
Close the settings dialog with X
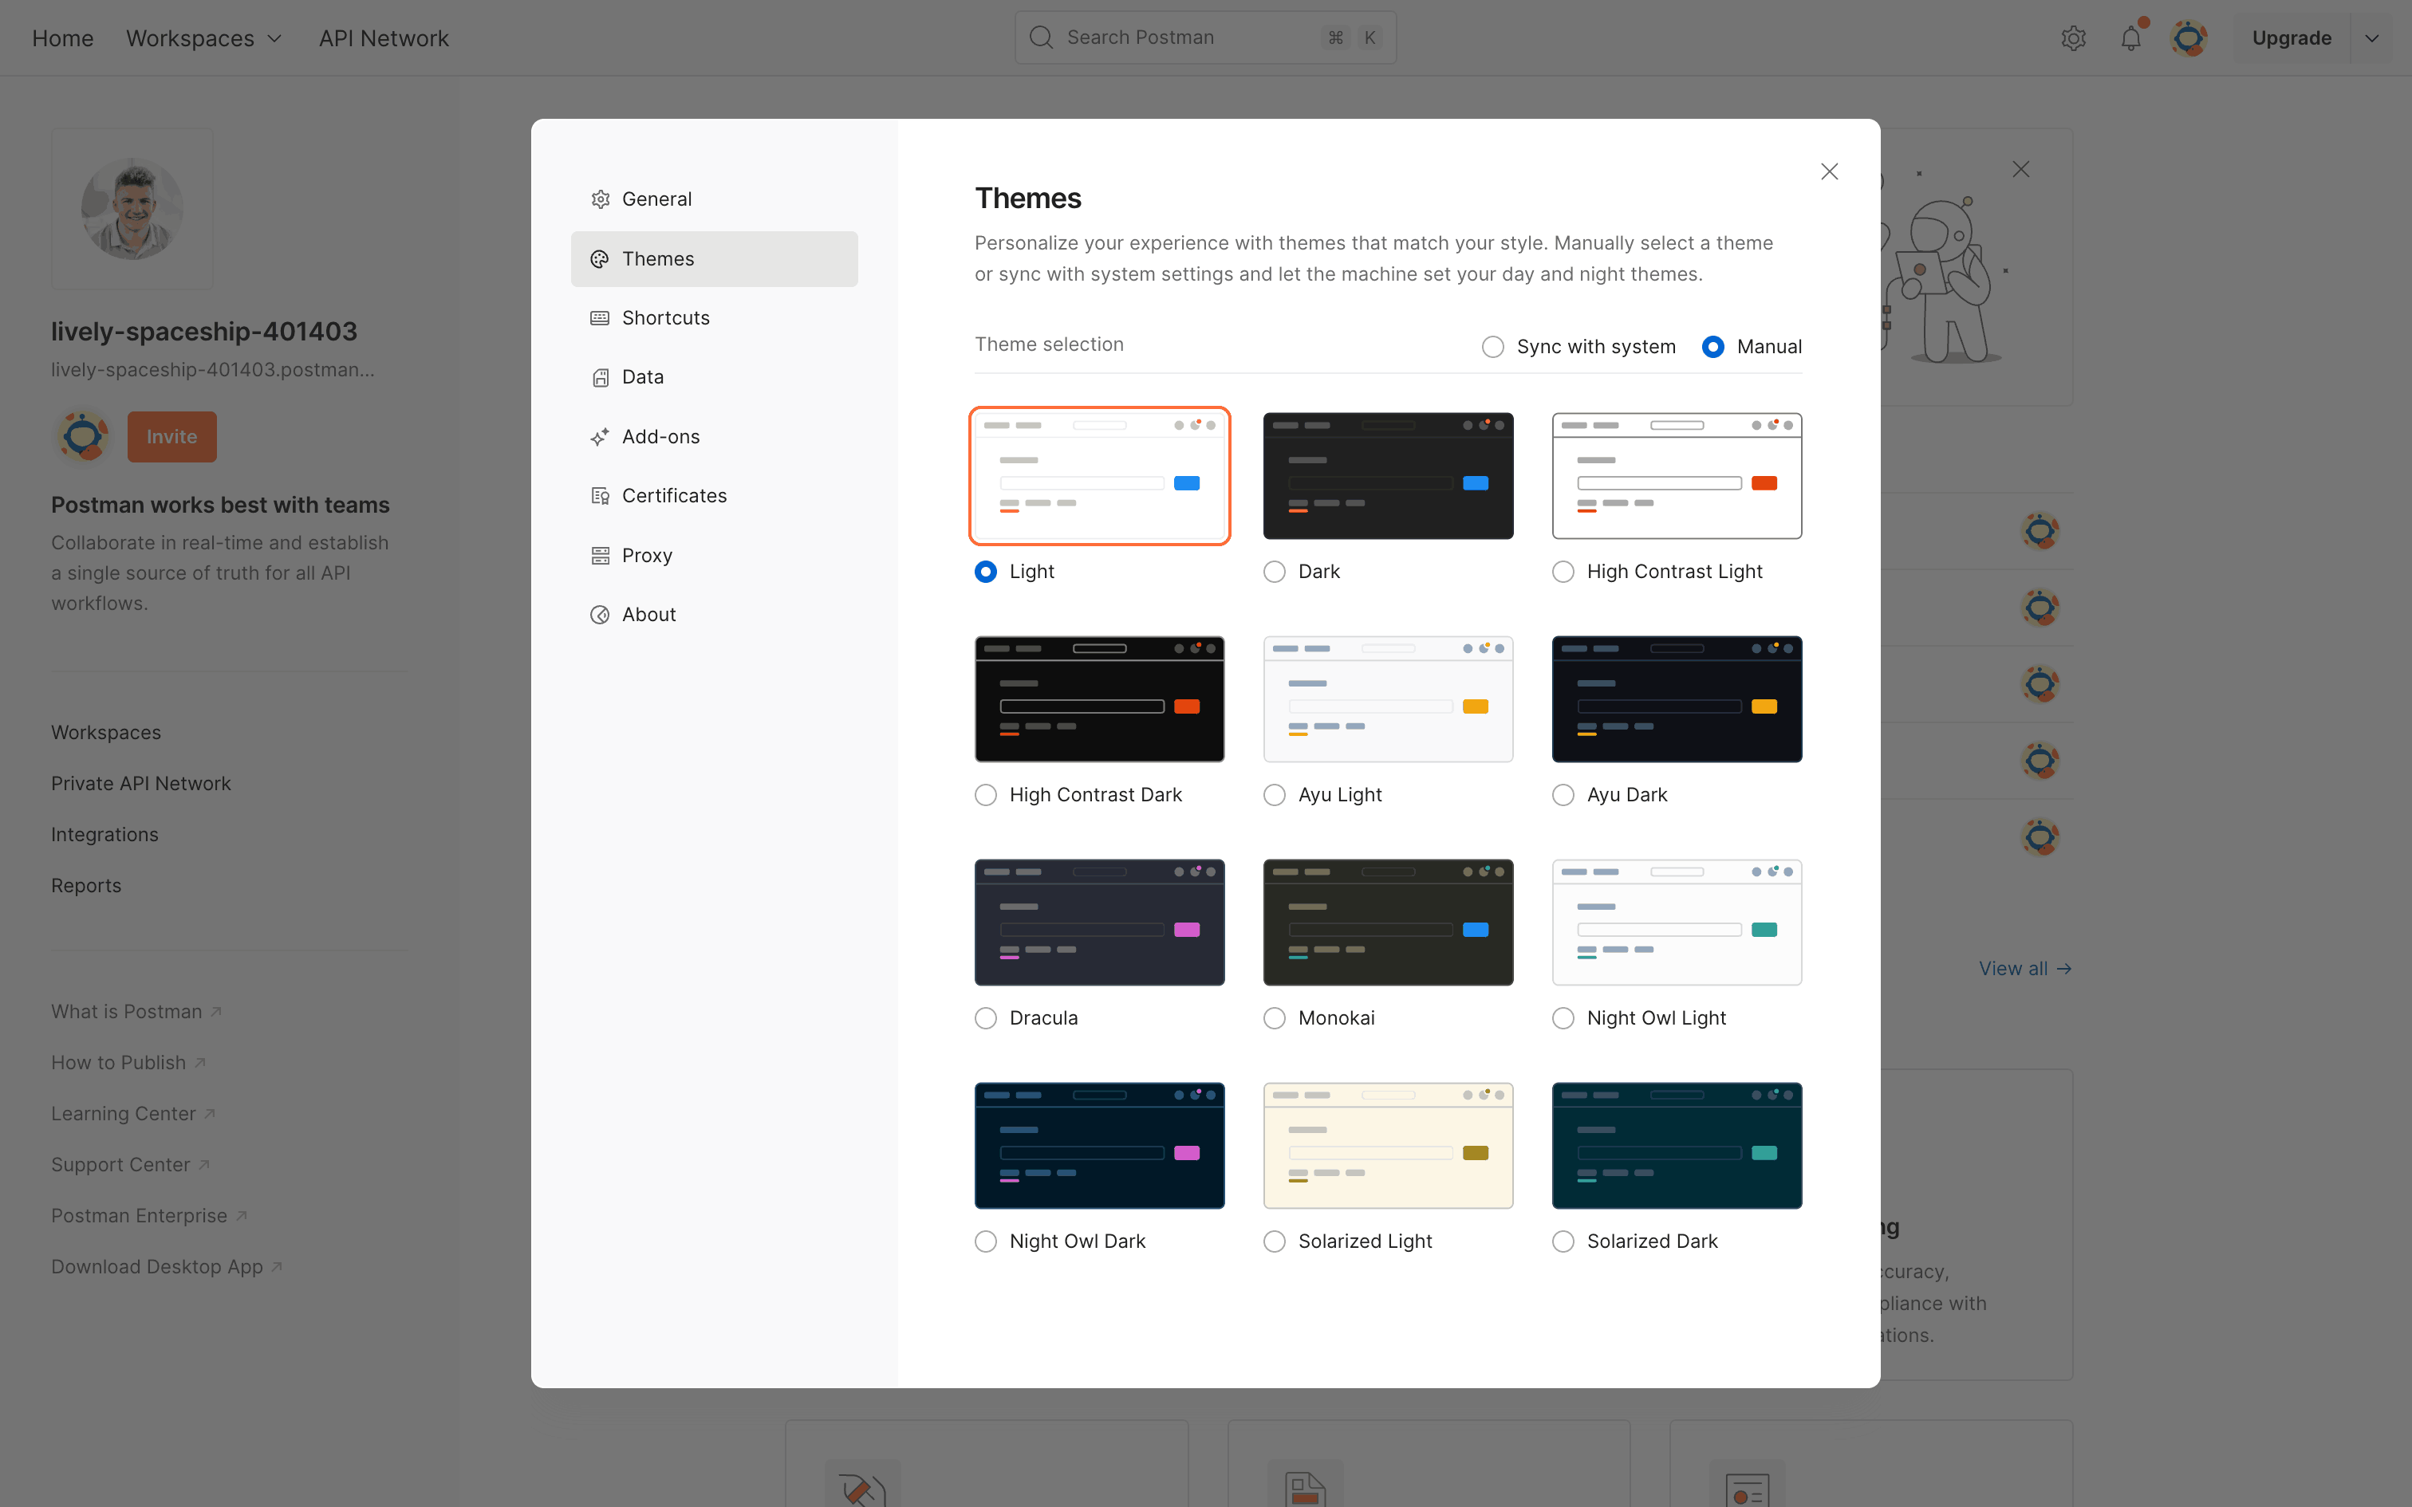pyautogui.click(x=1829, y=171)
